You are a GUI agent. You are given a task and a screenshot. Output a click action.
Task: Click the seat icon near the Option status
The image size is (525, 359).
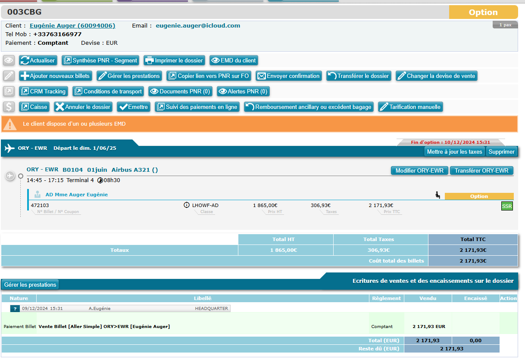point(438,195)
